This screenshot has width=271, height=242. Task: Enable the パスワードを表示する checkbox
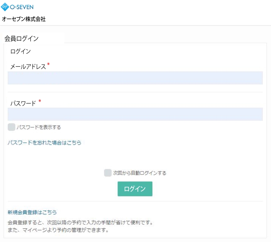click(11, 127)
